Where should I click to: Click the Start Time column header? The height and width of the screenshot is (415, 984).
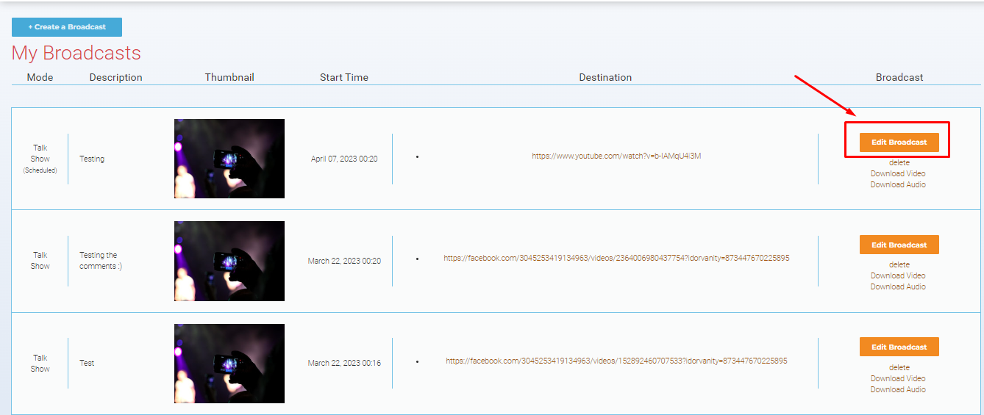click(344, 77)
